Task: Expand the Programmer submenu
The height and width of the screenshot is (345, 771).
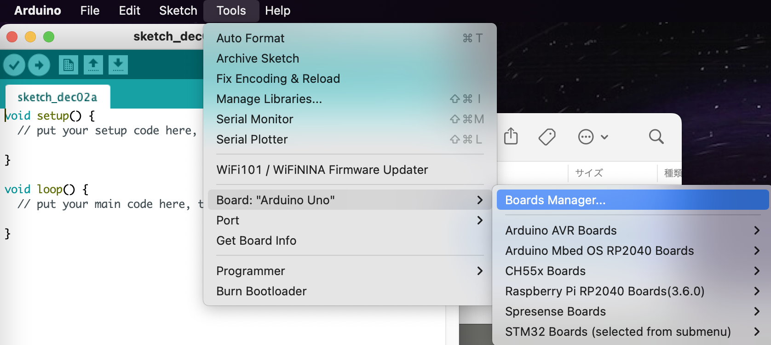Action: [350, 271]
